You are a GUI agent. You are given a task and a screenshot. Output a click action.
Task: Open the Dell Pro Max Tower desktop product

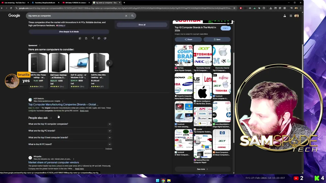[x=38, y=71]
